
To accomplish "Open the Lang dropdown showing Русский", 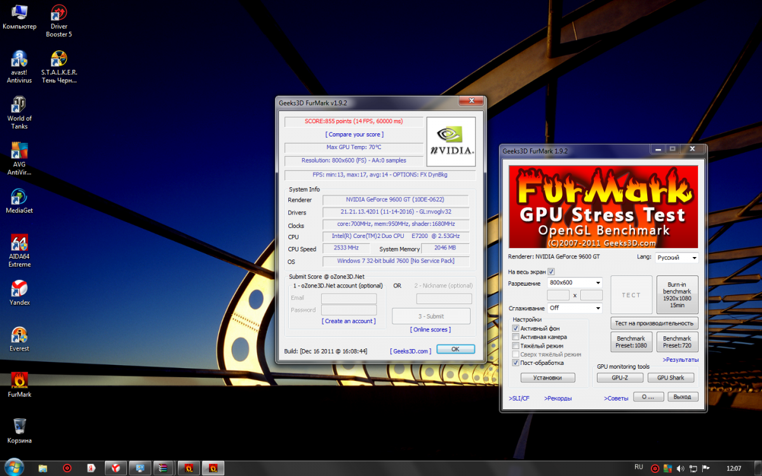I will 676,258.
